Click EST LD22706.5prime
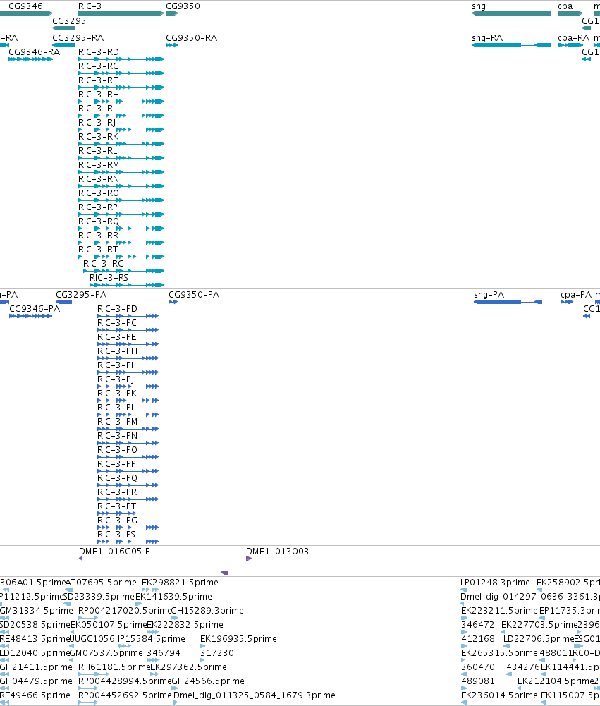600x706 pixels. [x=507, y=645]
